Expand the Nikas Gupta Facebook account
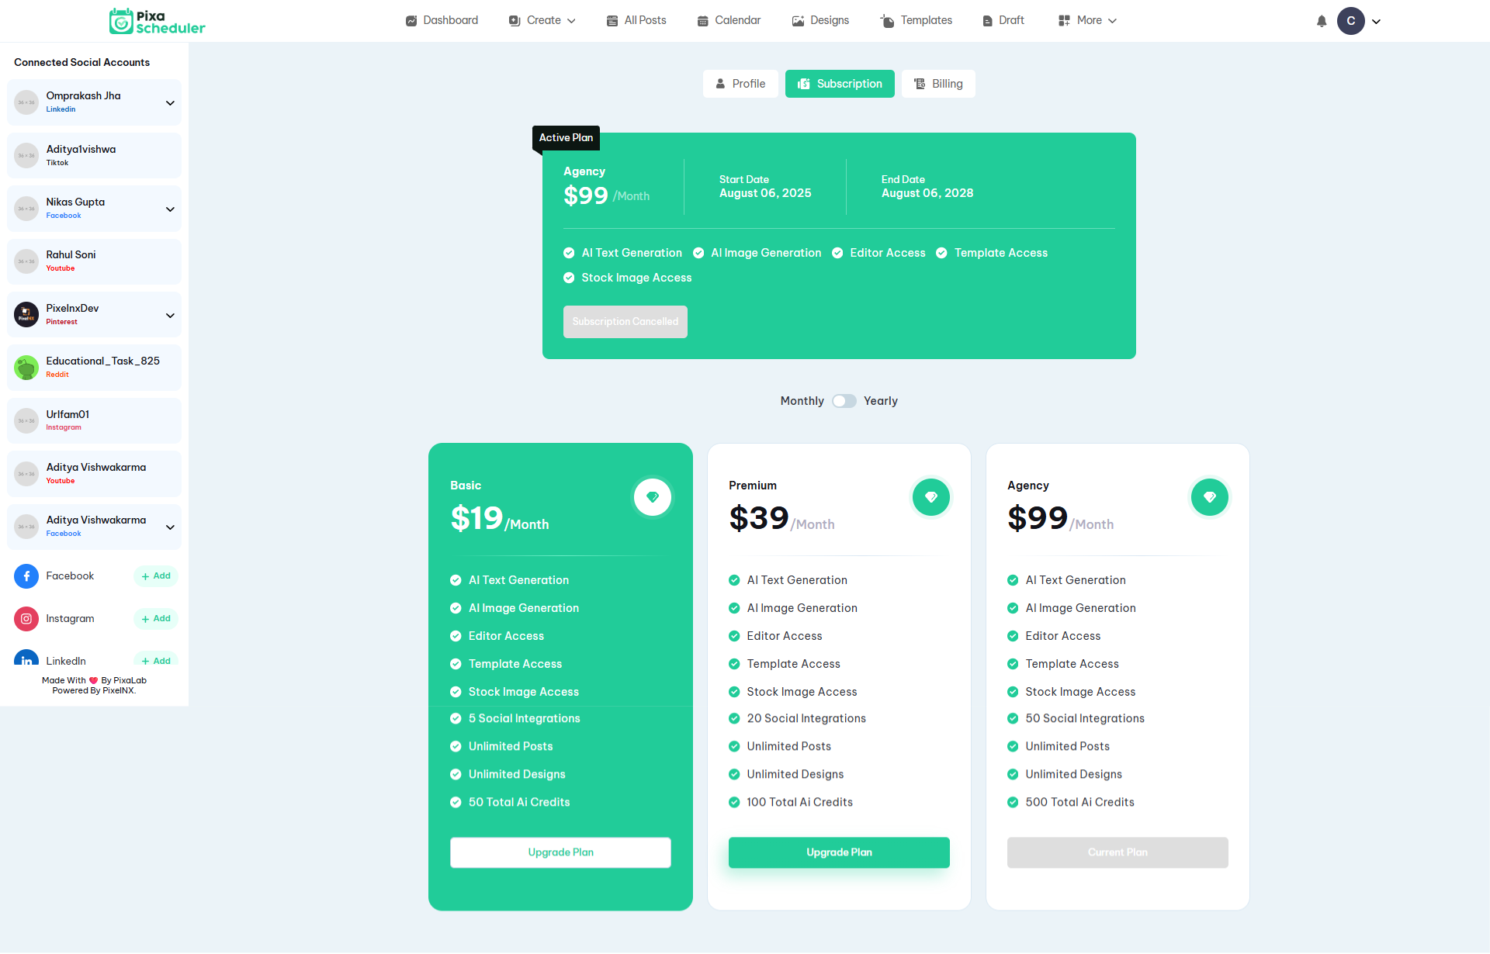This screenshot has width=1490, height=954. click(170, 209)
